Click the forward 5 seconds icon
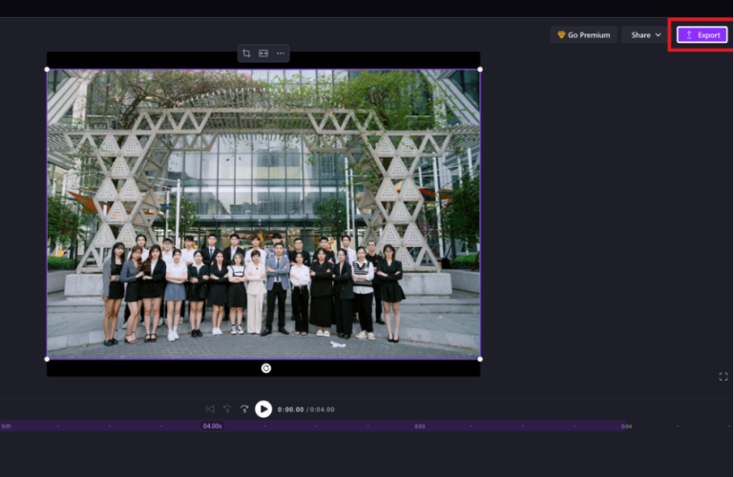Viewport: 734px width, 477px height. (x=244, y=409)
